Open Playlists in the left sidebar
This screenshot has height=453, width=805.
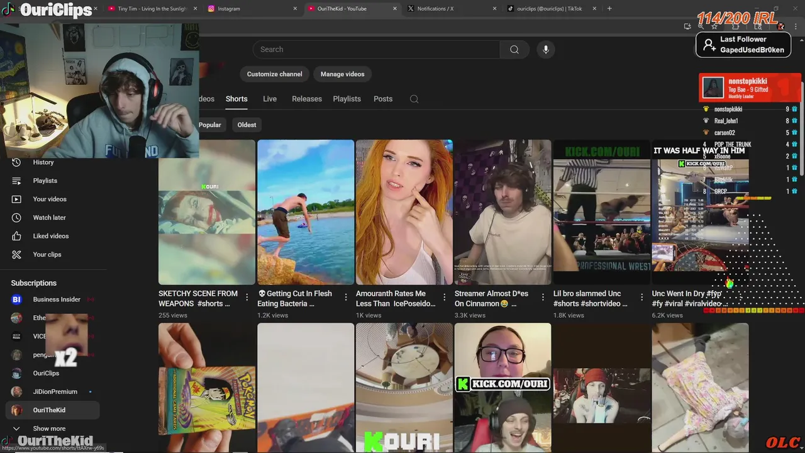tap(53, 181)
